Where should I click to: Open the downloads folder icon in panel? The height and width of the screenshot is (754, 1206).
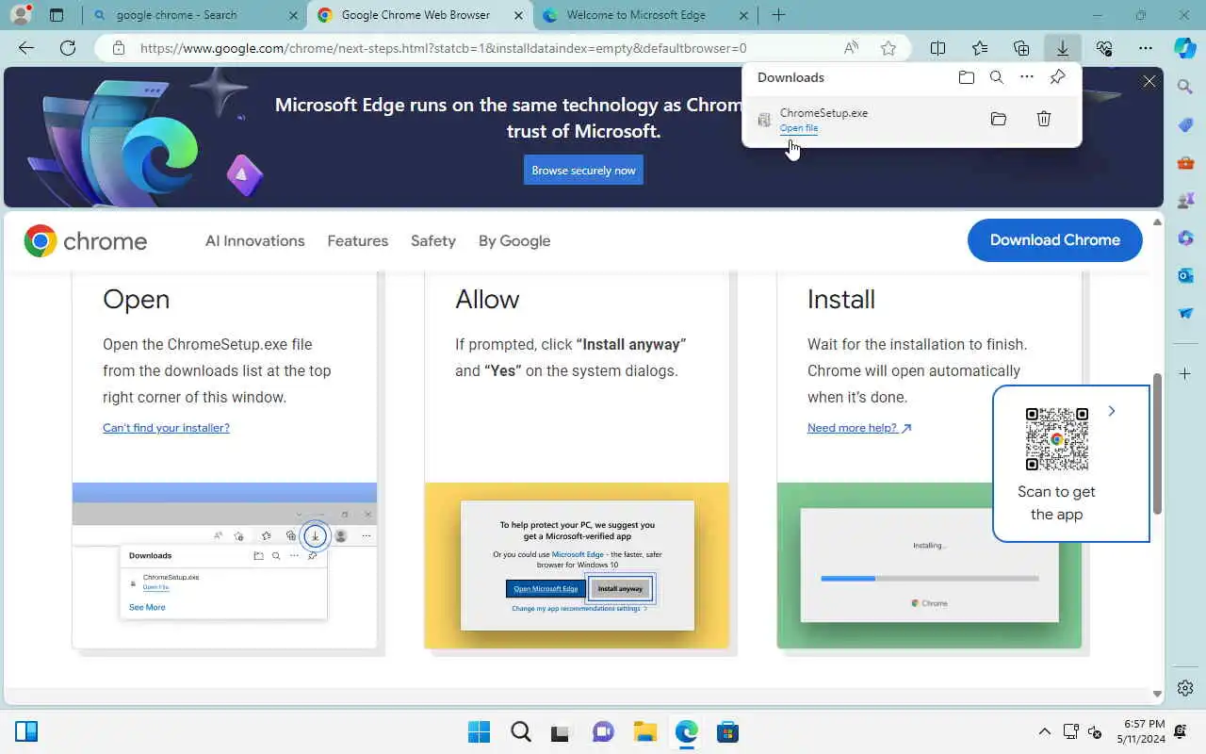coord(967,77)
